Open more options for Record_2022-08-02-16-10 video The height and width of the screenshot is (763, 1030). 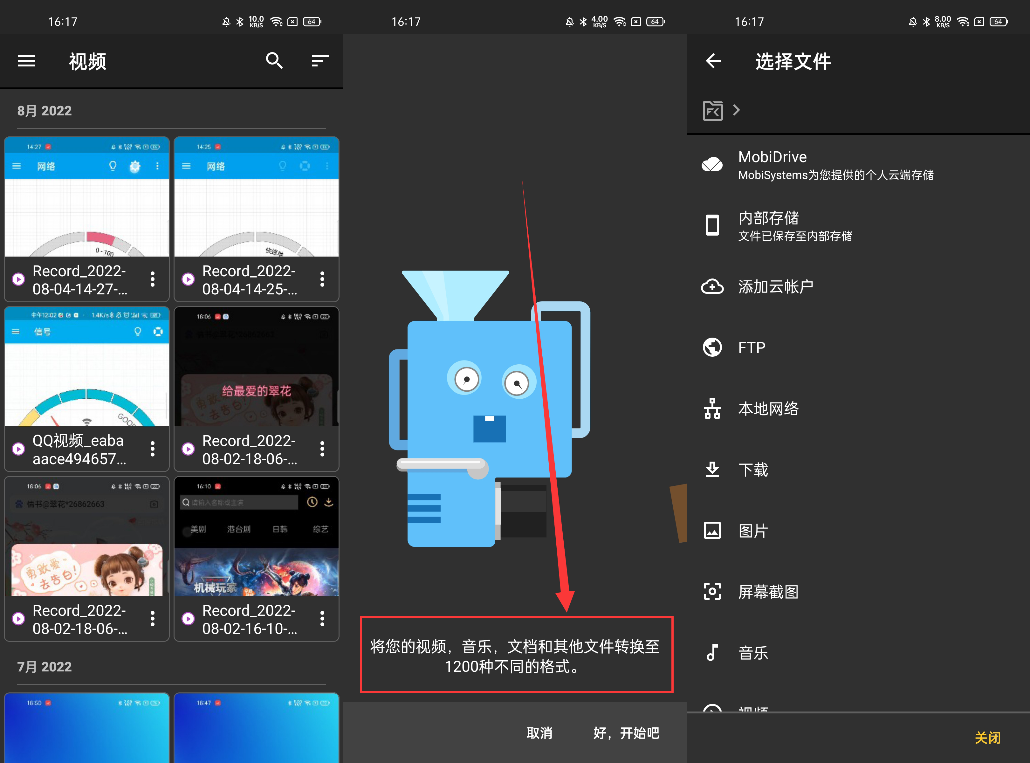pyautogui.click(x=322, y=618)
